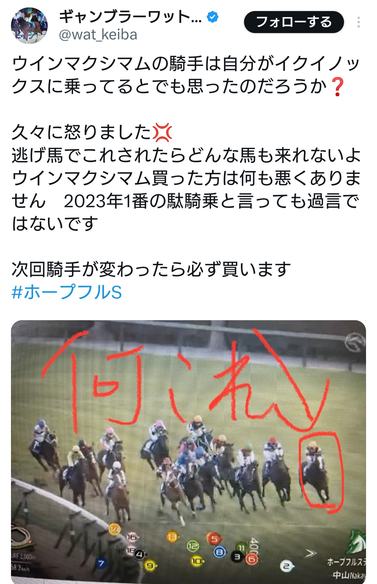Click the yellow horse marker 9
Image resolution: width=377 pixels, height=584 pixels.
(x=150, y=566)
